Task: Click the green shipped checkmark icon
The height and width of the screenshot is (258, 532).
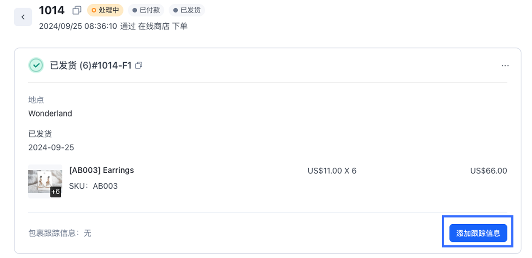Action: [x=36, y=65]
